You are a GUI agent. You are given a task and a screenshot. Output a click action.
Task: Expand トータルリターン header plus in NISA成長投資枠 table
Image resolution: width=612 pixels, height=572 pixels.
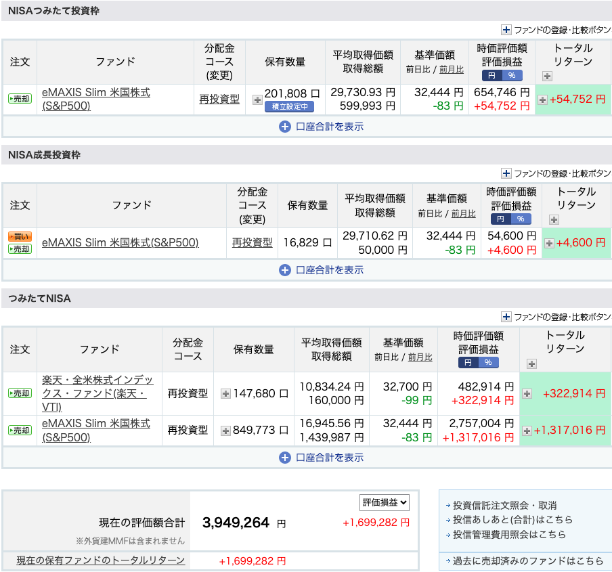point(554,220)
